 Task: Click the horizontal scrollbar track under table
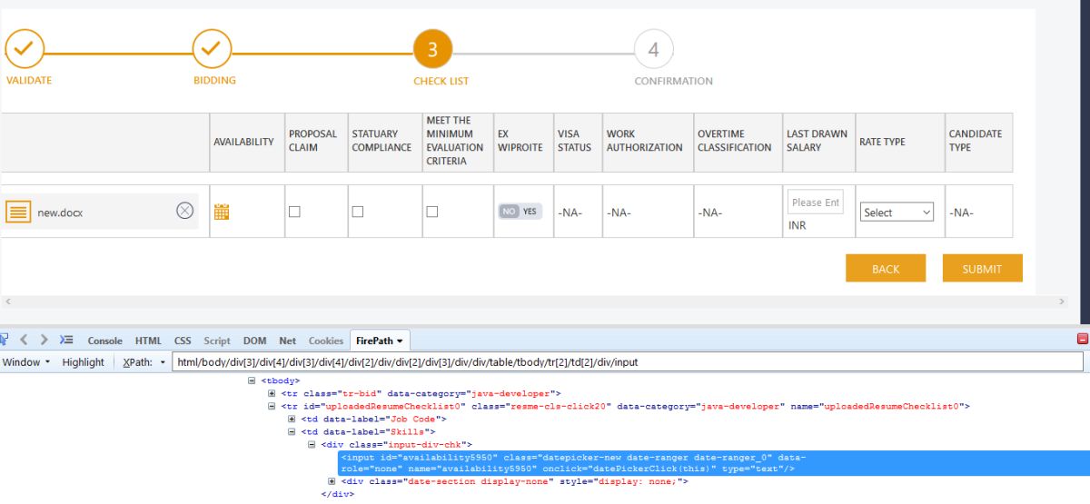(533, 301)
